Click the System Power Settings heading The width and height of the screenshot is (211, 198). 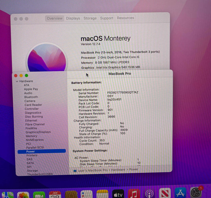[90, 151]
